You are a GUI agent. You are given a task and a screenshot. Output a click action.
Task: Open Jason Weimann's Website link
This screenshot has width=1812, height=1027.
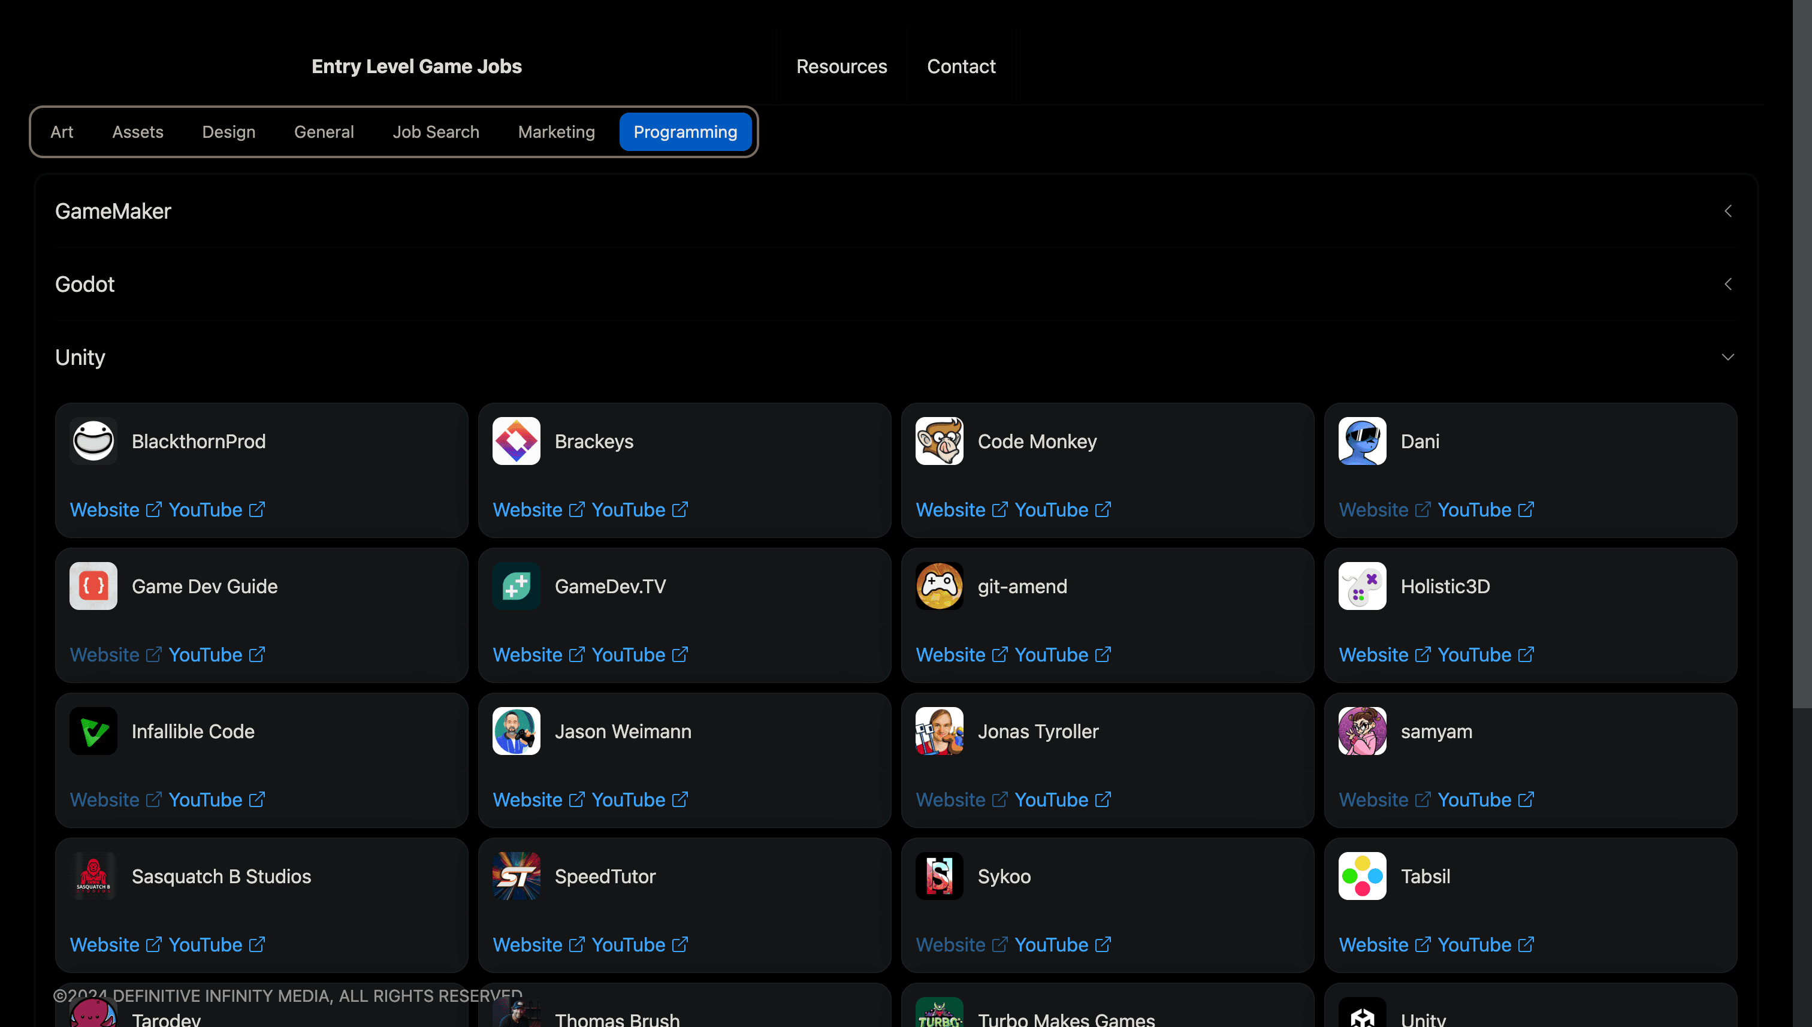pos(527,799)
